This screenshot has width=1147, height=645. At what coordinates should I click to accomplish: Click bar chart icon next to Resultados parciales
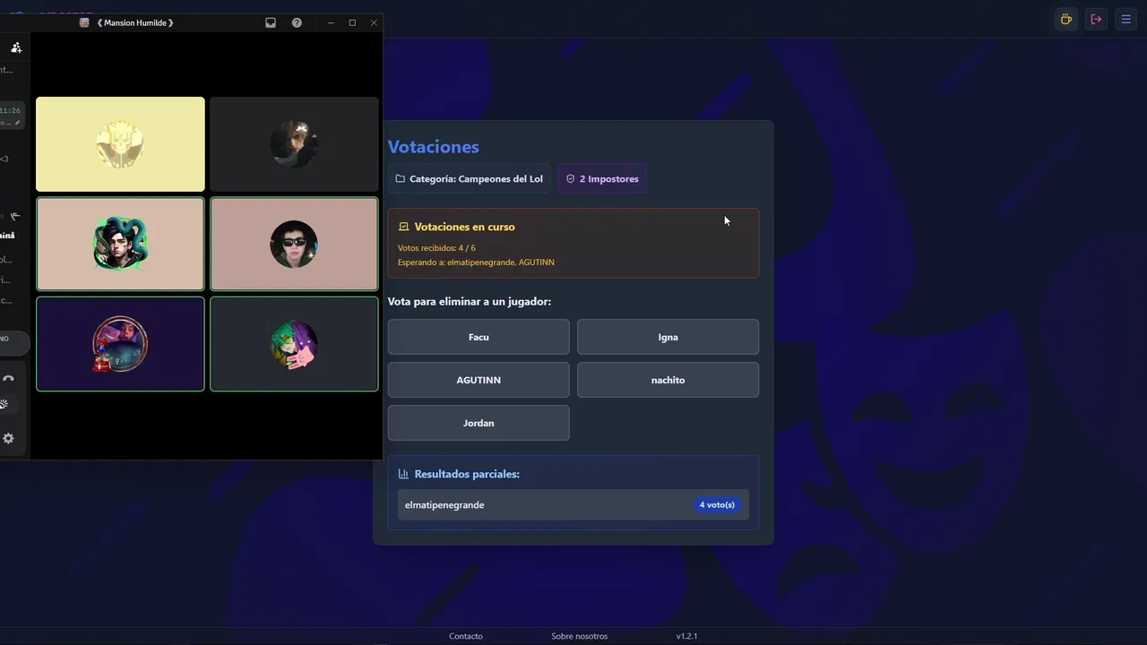tap(403, 474)
